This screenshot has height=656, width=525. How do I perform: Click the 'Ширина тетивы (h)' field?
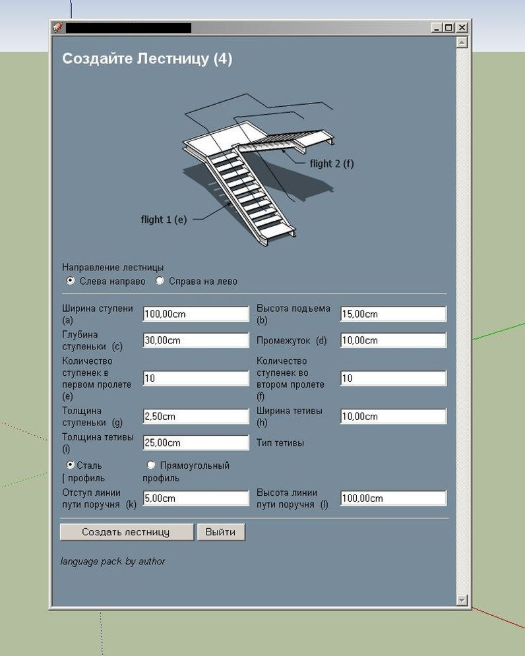pyautogui.click(x=394, y=416)
